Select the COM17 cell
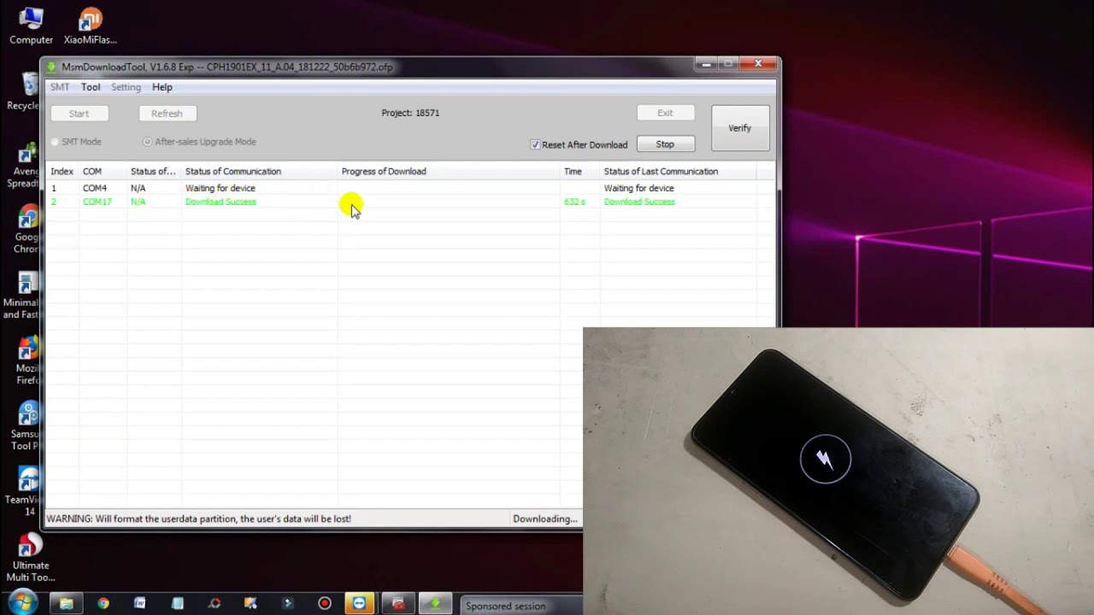 (97, 202)
